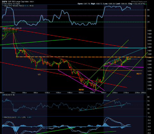Click the $SPX ticker symbol title
The width and height of the screenshot is (154, 134).
pyautogui.click(x=4, y=2)
